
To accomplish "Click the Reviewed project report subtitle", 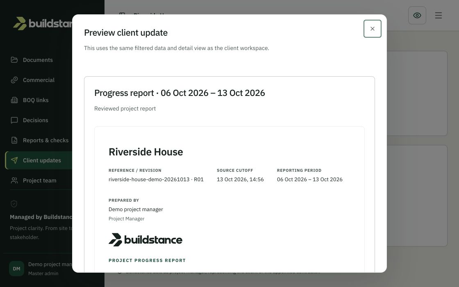I will (125, 108).
